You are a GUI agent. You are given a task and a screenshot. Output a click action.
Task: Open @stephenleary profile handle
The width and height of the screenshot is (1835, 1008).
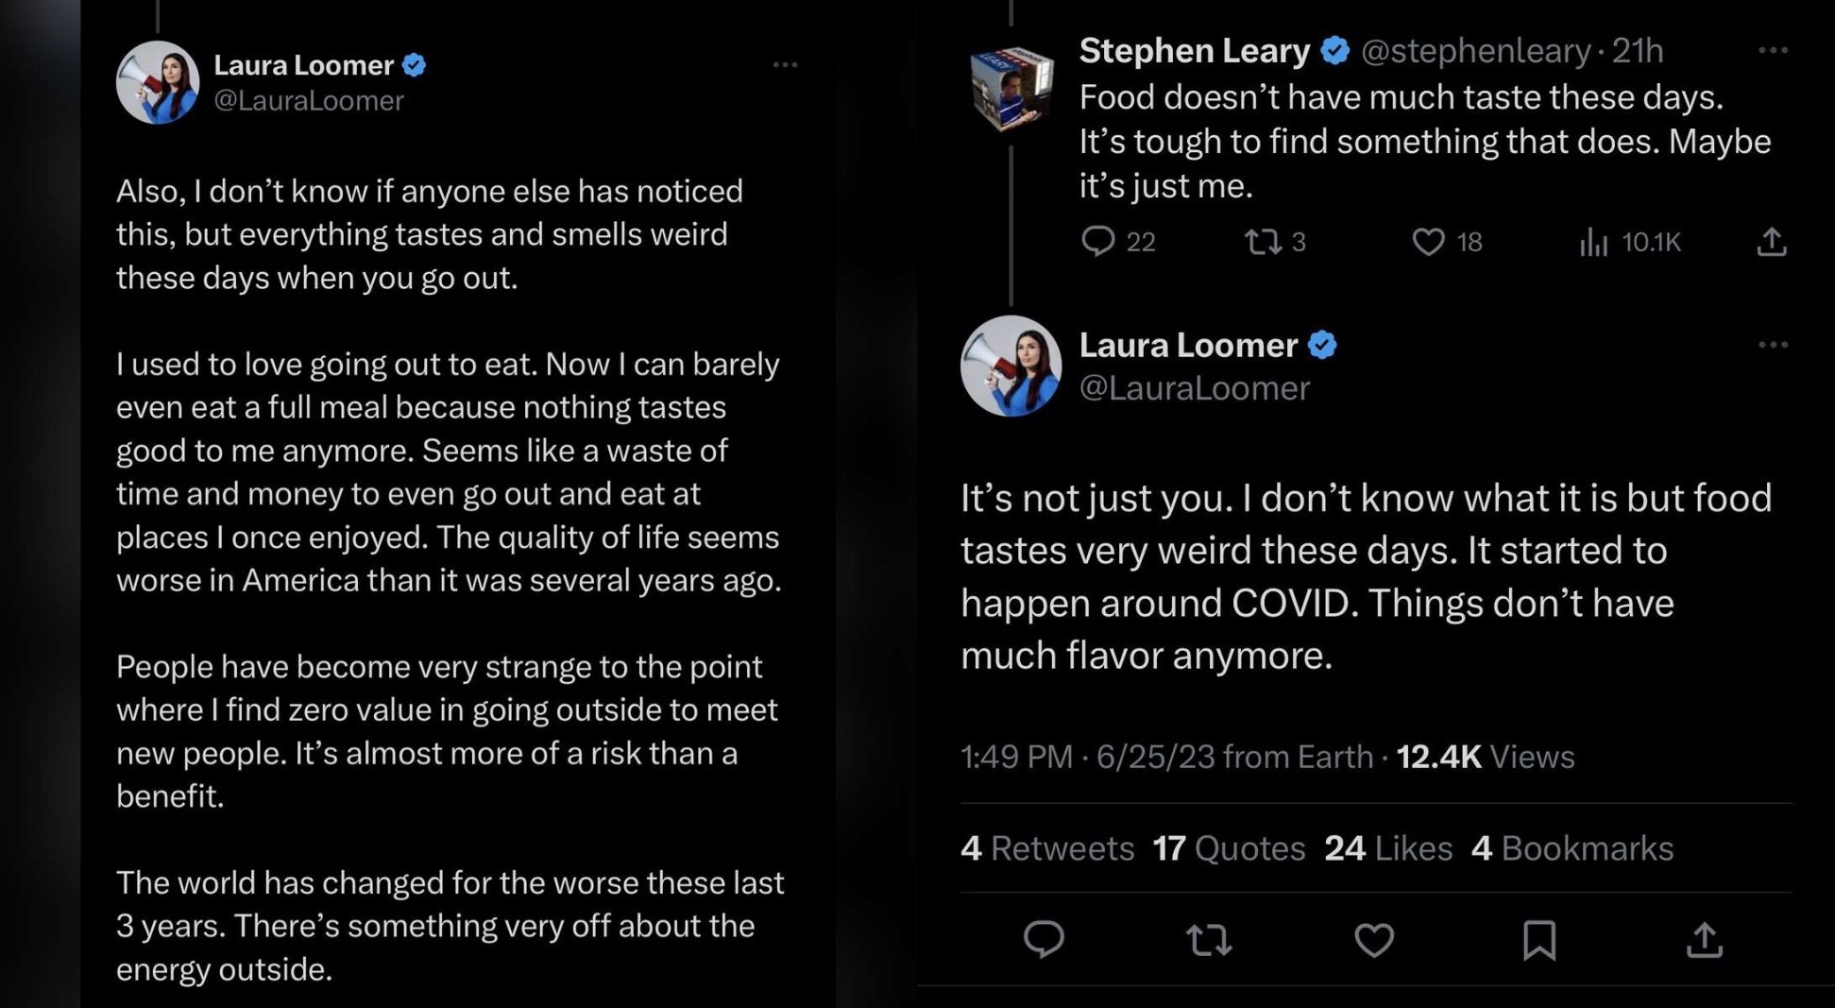click(1475, 51)
